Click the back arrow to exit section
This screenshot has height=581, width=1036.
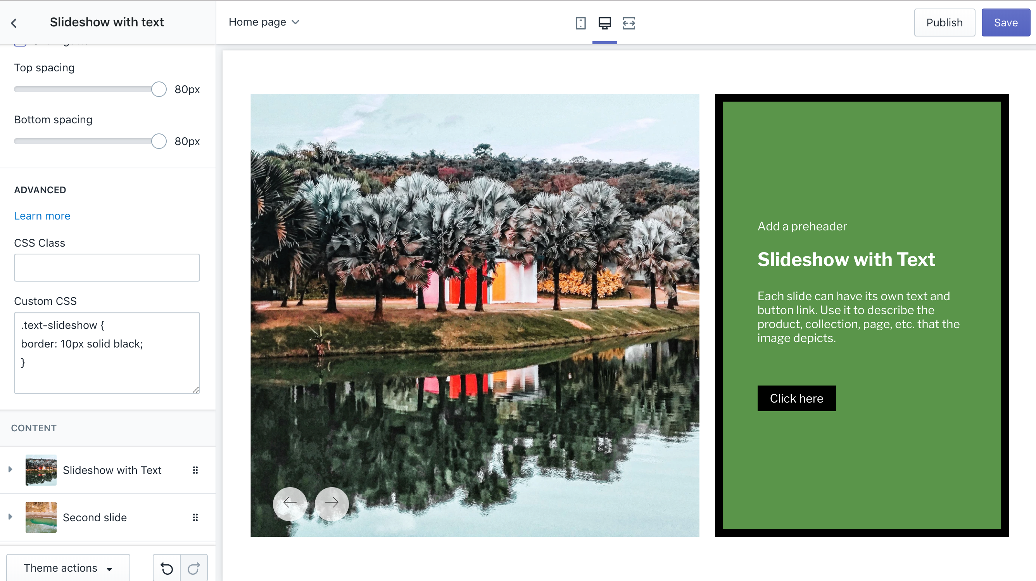pos(14,23)
